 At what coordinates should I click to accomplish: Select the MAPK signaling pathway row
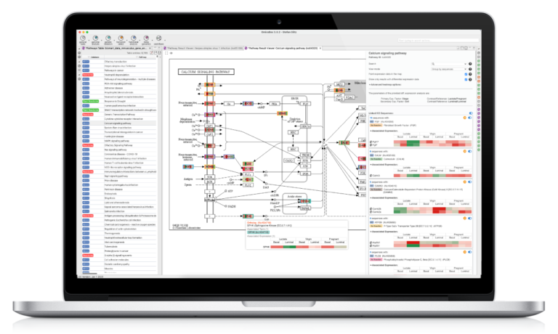pos(118,141)
